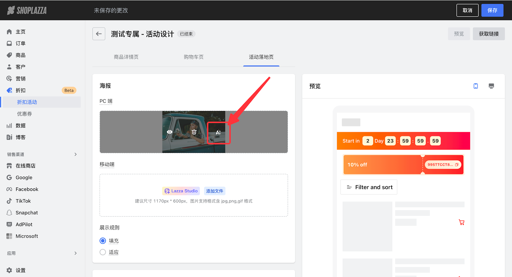This screenshot has width=512, height=277.
Task: Click the AI edit icon on poster
Action: click(x=218, y=132)
